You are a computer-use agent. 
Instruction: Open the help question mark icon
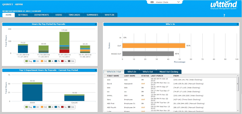pyautogui.click(x=224, y=15)
